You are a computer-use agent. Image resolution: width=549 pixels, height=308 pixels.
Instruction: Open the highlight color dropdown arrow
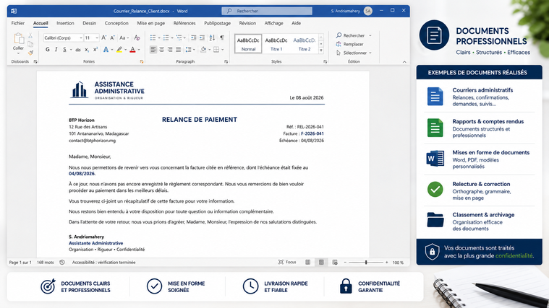coord(125,50)
